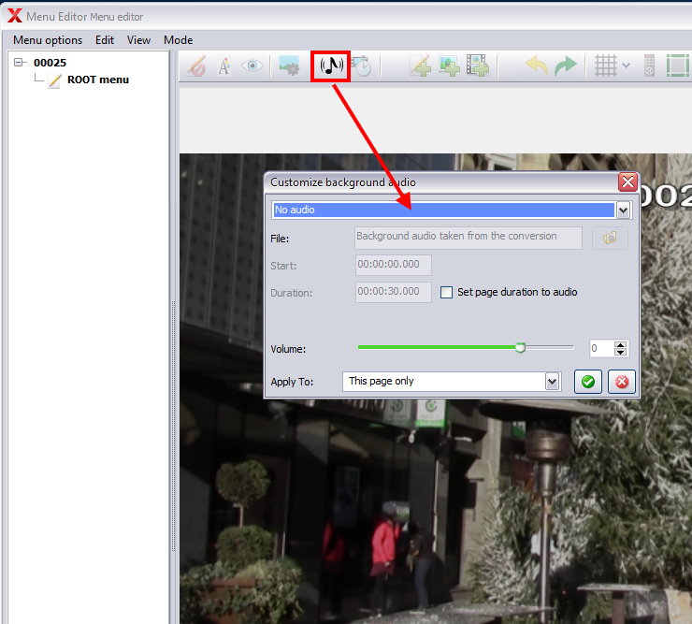Click the Start time field
Screen dimensions: 692x624
pyautogui.click(x=393, y=265)
